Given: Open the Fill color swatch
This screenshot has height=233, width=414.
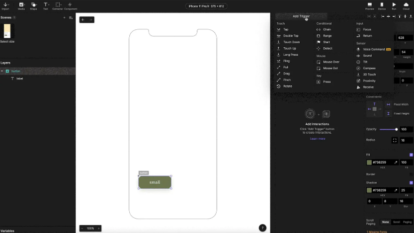Looking at the screenshot, I should pyautogui.click(x=369, y=162).
